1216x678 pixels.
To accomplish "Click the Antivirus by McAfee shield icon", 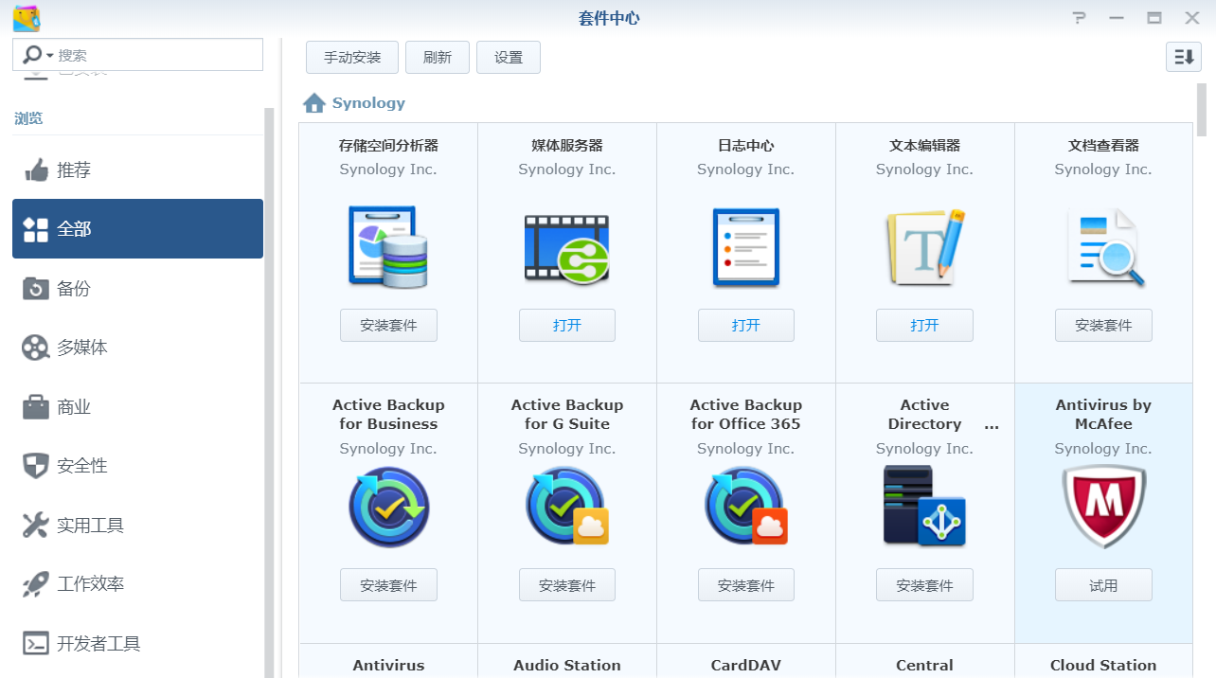I will [1103, 508].
